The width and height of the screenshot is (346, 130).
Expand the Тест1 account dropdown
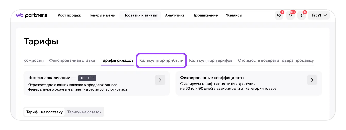[x=319, y=15]
